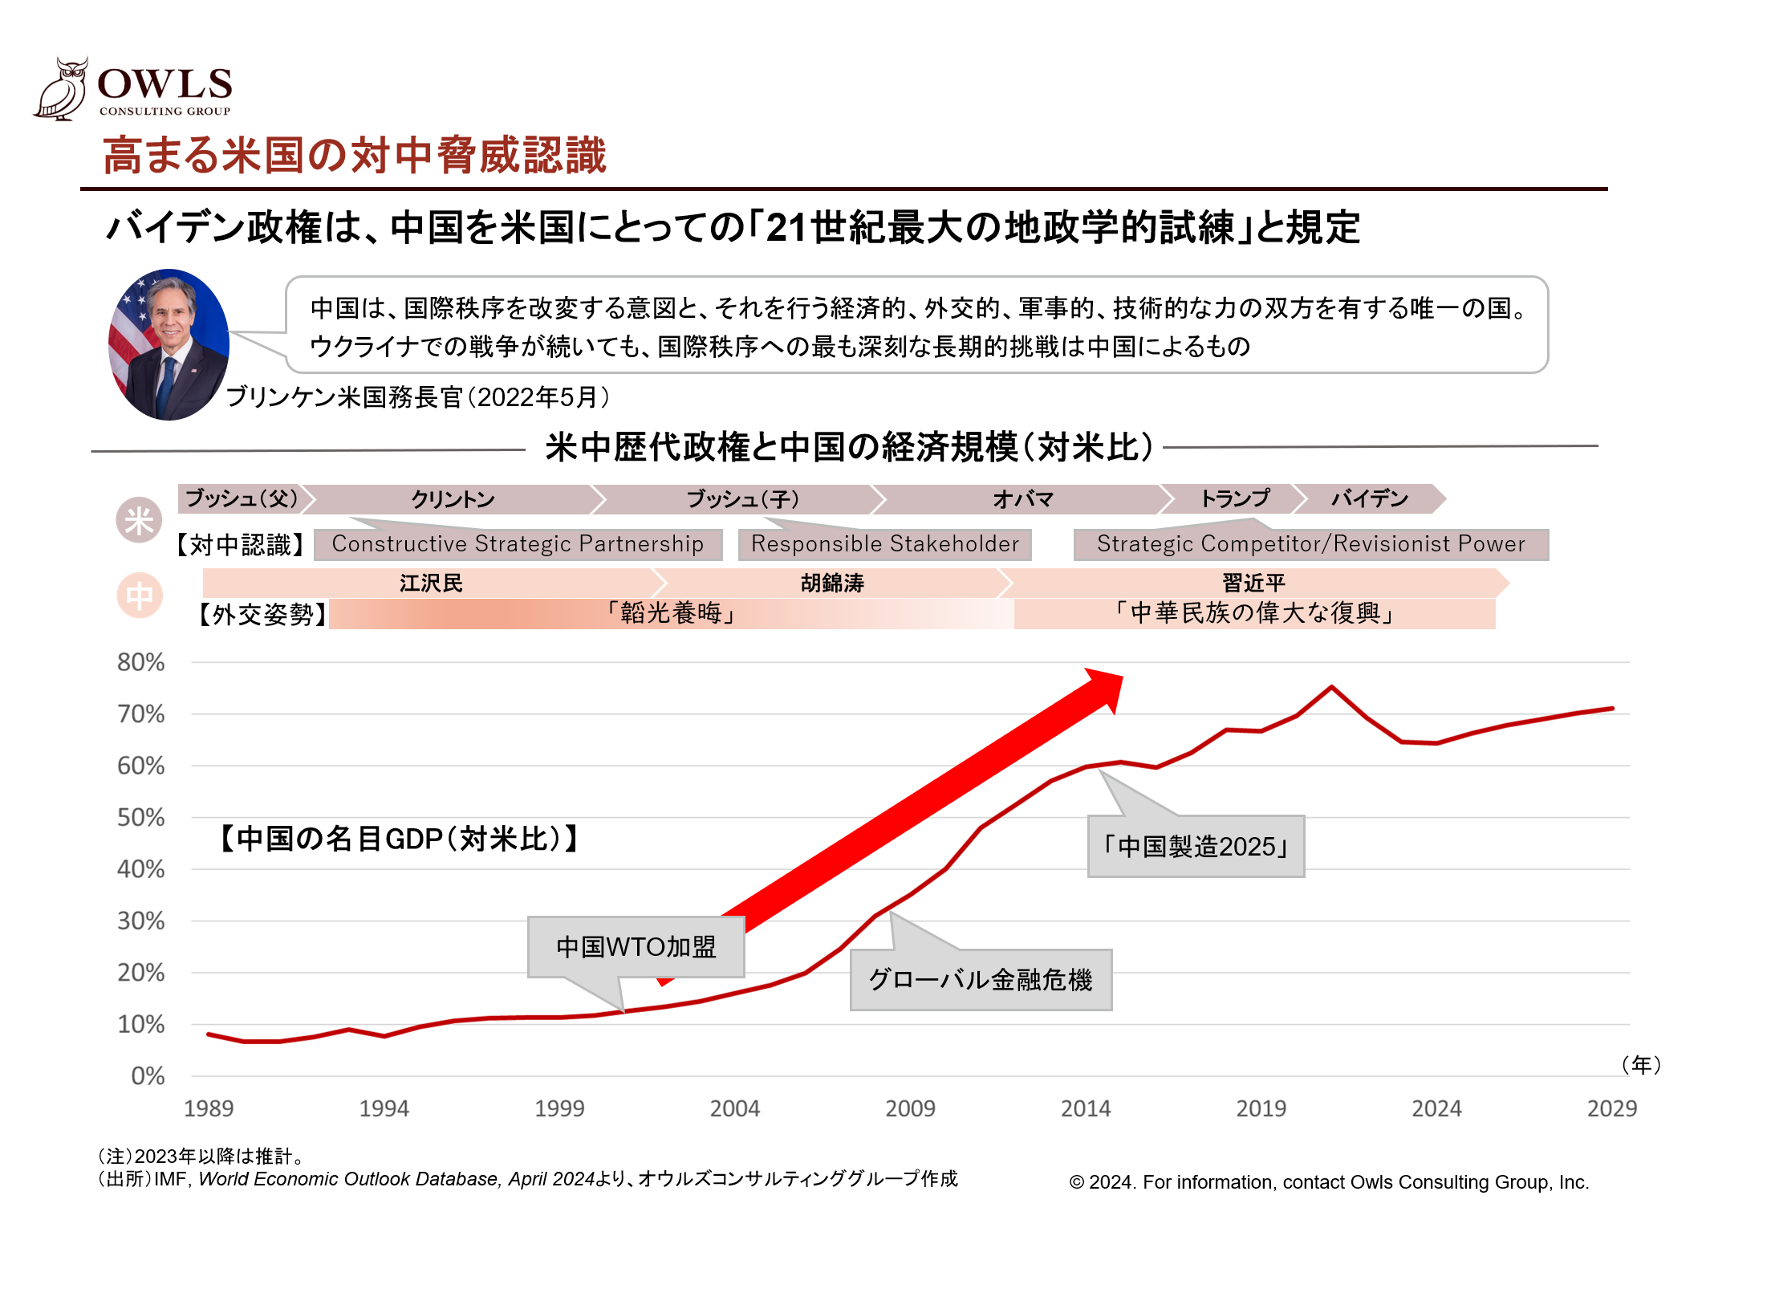
Task: Click the 米 circle icon
Action: coord(139,520)
